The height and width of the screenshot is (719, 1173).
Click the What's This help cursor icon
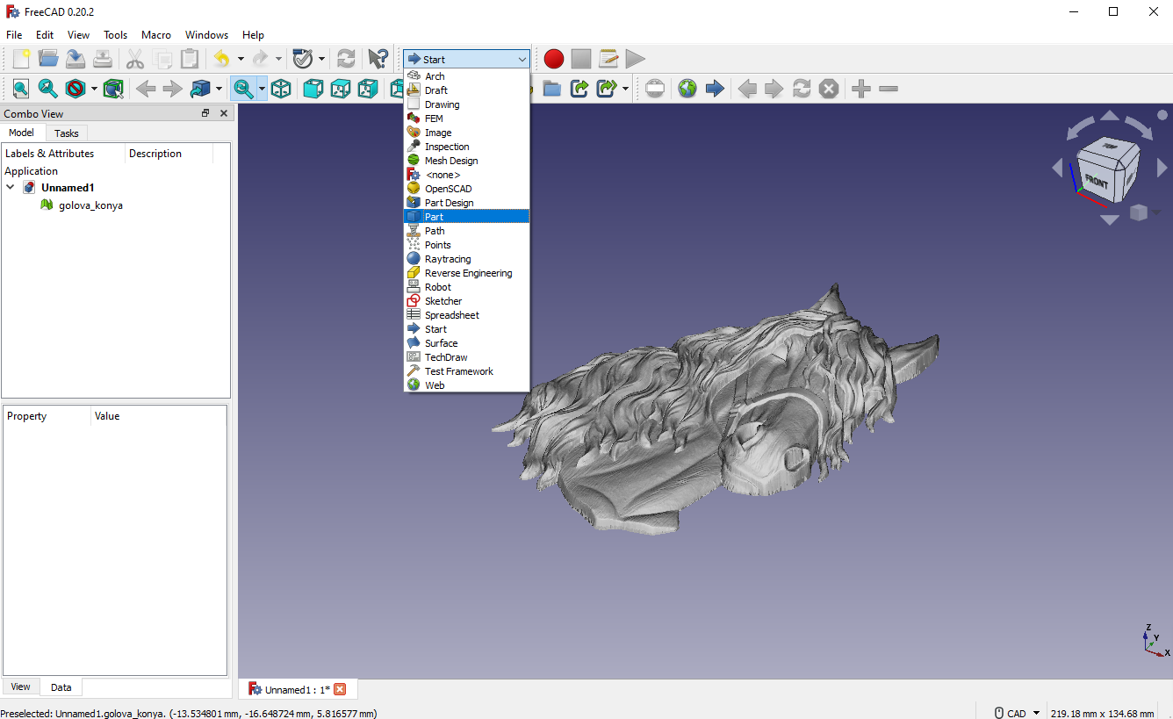pos(378,59)
